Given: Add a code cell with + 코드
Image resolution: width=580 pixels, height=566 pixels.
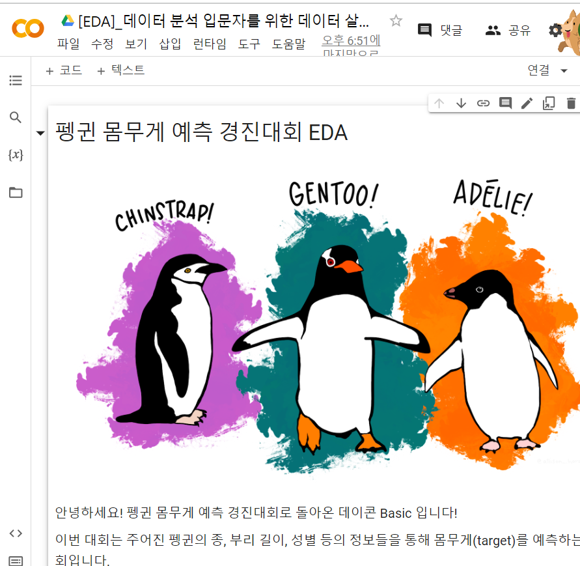Looking at the screenshot, I should [64, 70].
